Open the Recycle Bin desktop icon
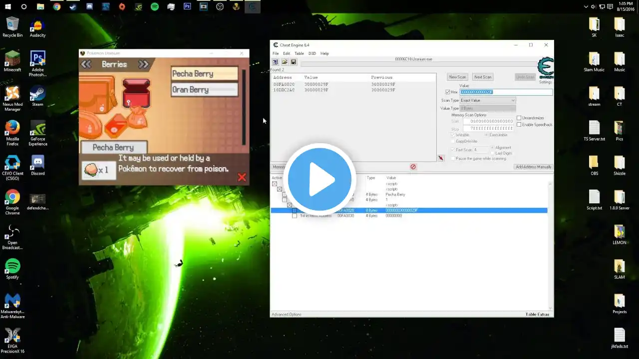Viewport: 639px width, 359px height. (x=12, y=27)
